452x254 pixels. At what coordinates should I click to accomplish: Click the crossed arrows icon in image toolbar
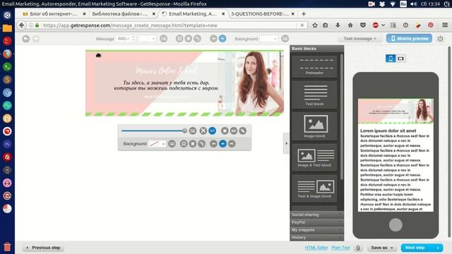click(203, 131)
